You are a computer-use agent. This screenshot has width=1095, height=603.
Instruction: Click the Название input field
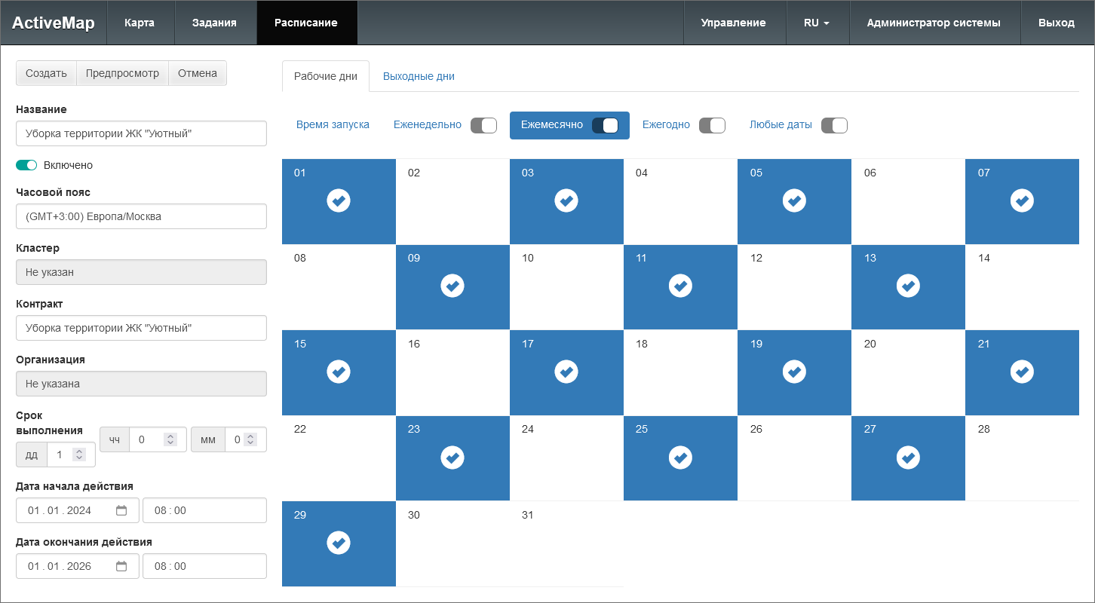(141, 133)
